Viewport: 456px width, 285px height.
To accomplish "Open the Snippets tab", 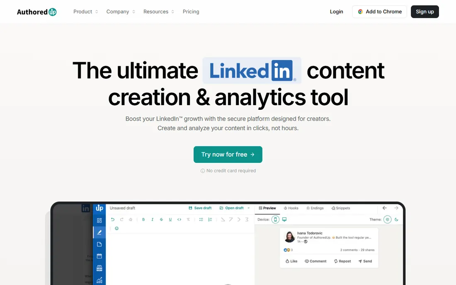I will (x=340, y=208).
